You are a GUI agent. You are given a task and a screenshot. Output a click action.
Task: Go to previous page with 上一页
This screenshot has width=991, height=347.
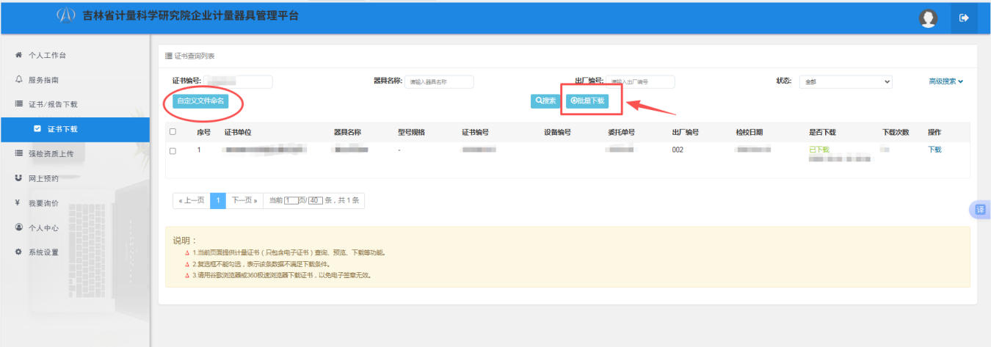(192, 200)
